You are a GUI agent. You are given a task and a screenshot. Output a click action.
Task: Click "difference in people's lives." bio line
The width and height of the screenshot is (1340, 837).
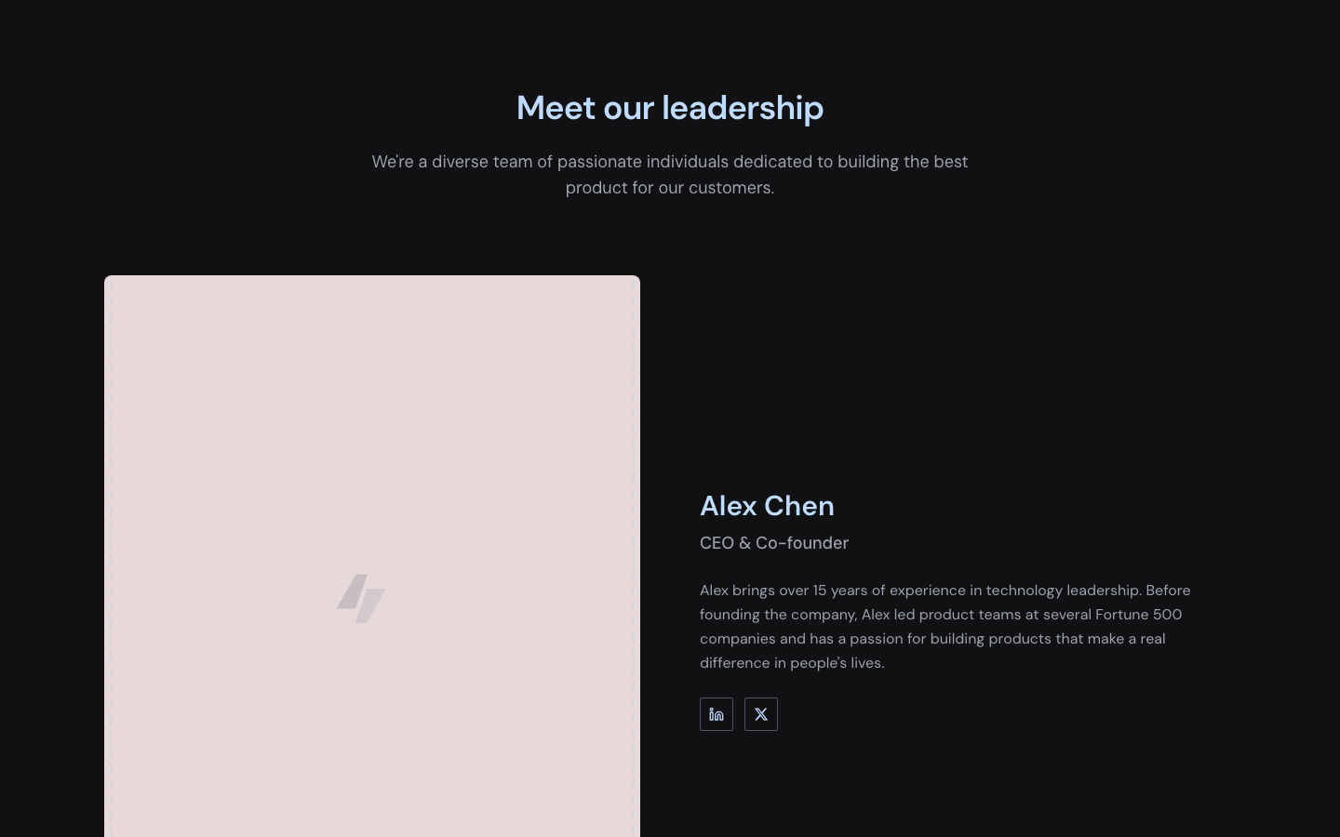[x=792, y=663]
